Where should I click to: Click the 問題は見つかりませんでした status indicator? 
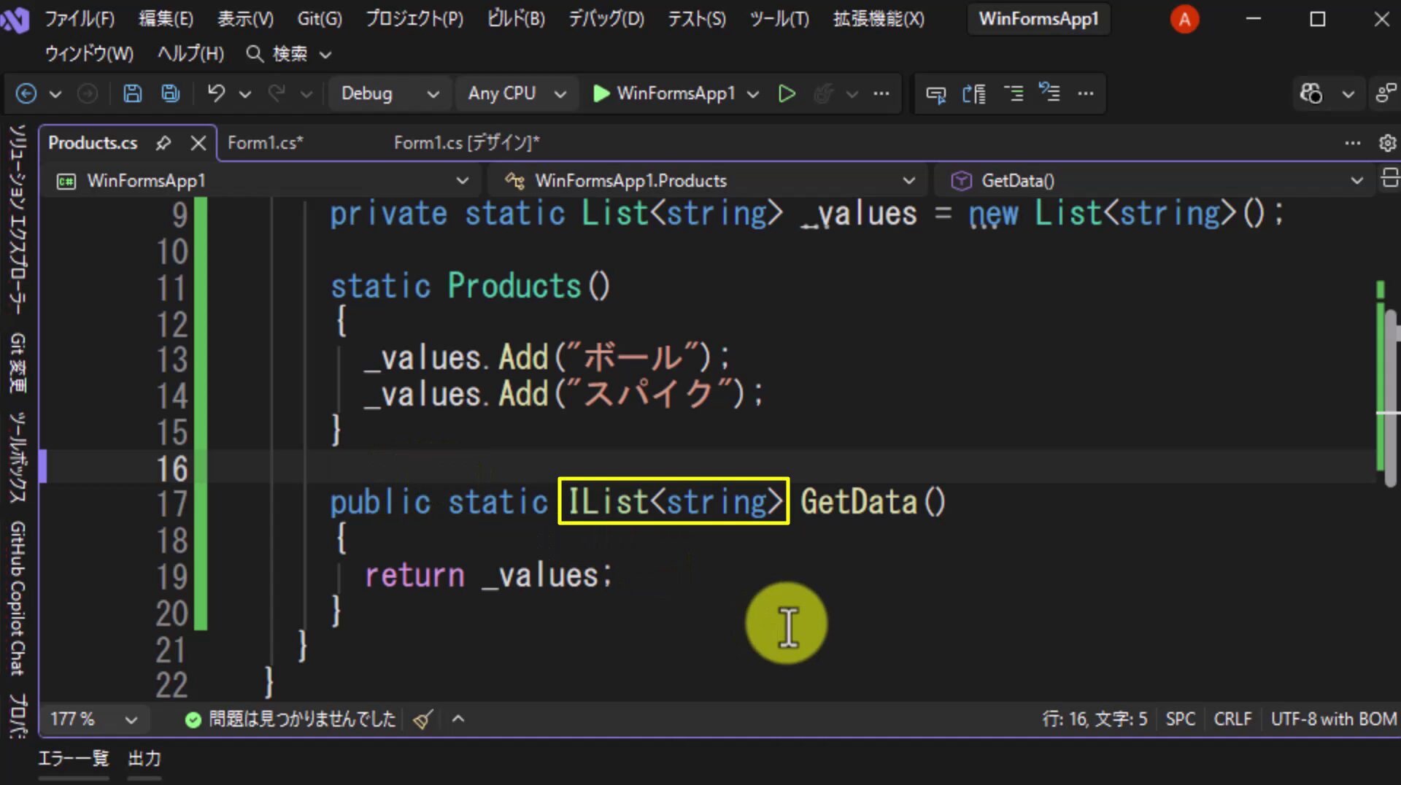pyautogui.click(x=290, y=719)
